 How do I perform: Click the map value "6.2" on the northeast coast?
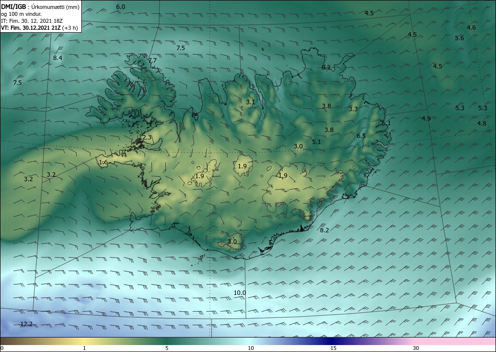(326, 67)
